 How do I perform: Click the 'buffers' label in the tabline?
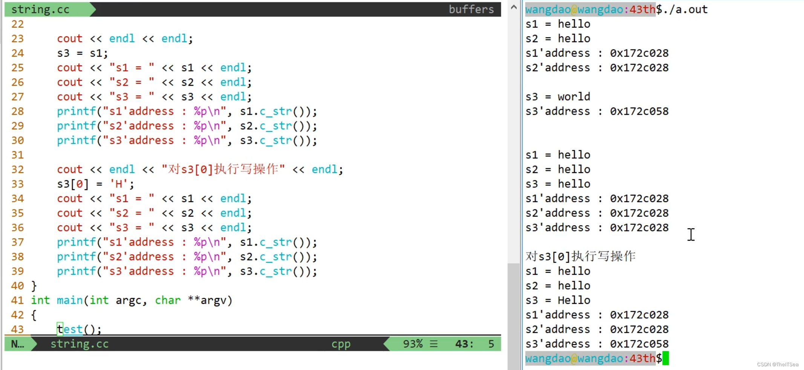coord(471,9)
